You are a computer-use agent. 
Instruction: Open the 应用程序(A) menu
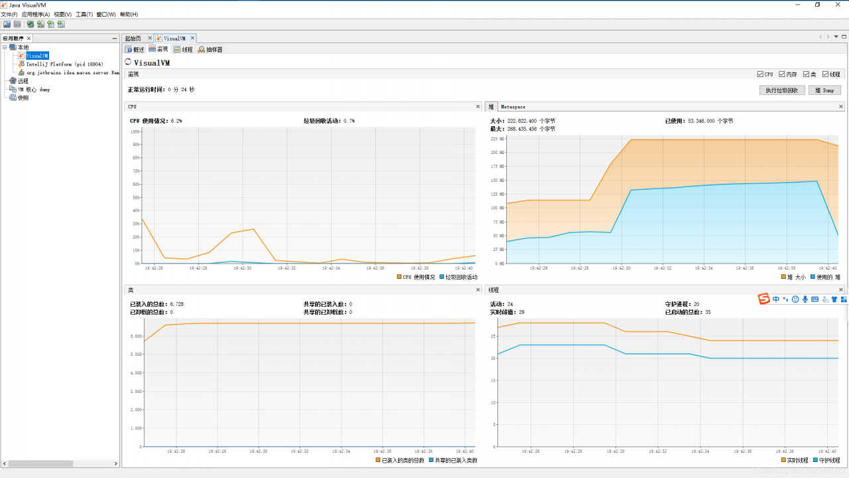click(35, 14)
